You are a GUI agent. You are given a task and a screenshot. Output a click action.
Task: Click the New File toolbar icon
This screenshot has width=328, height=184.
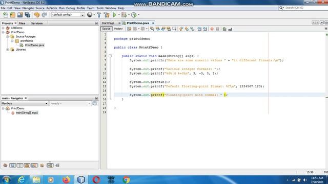coord(6,15)
